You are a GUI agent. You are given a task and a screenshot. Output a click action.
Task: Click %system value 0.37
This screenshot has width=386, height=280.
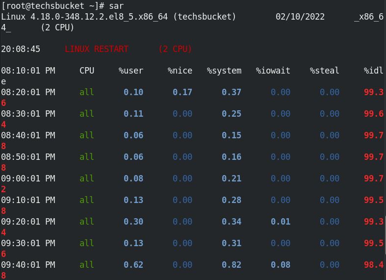[x=232, y=92]
